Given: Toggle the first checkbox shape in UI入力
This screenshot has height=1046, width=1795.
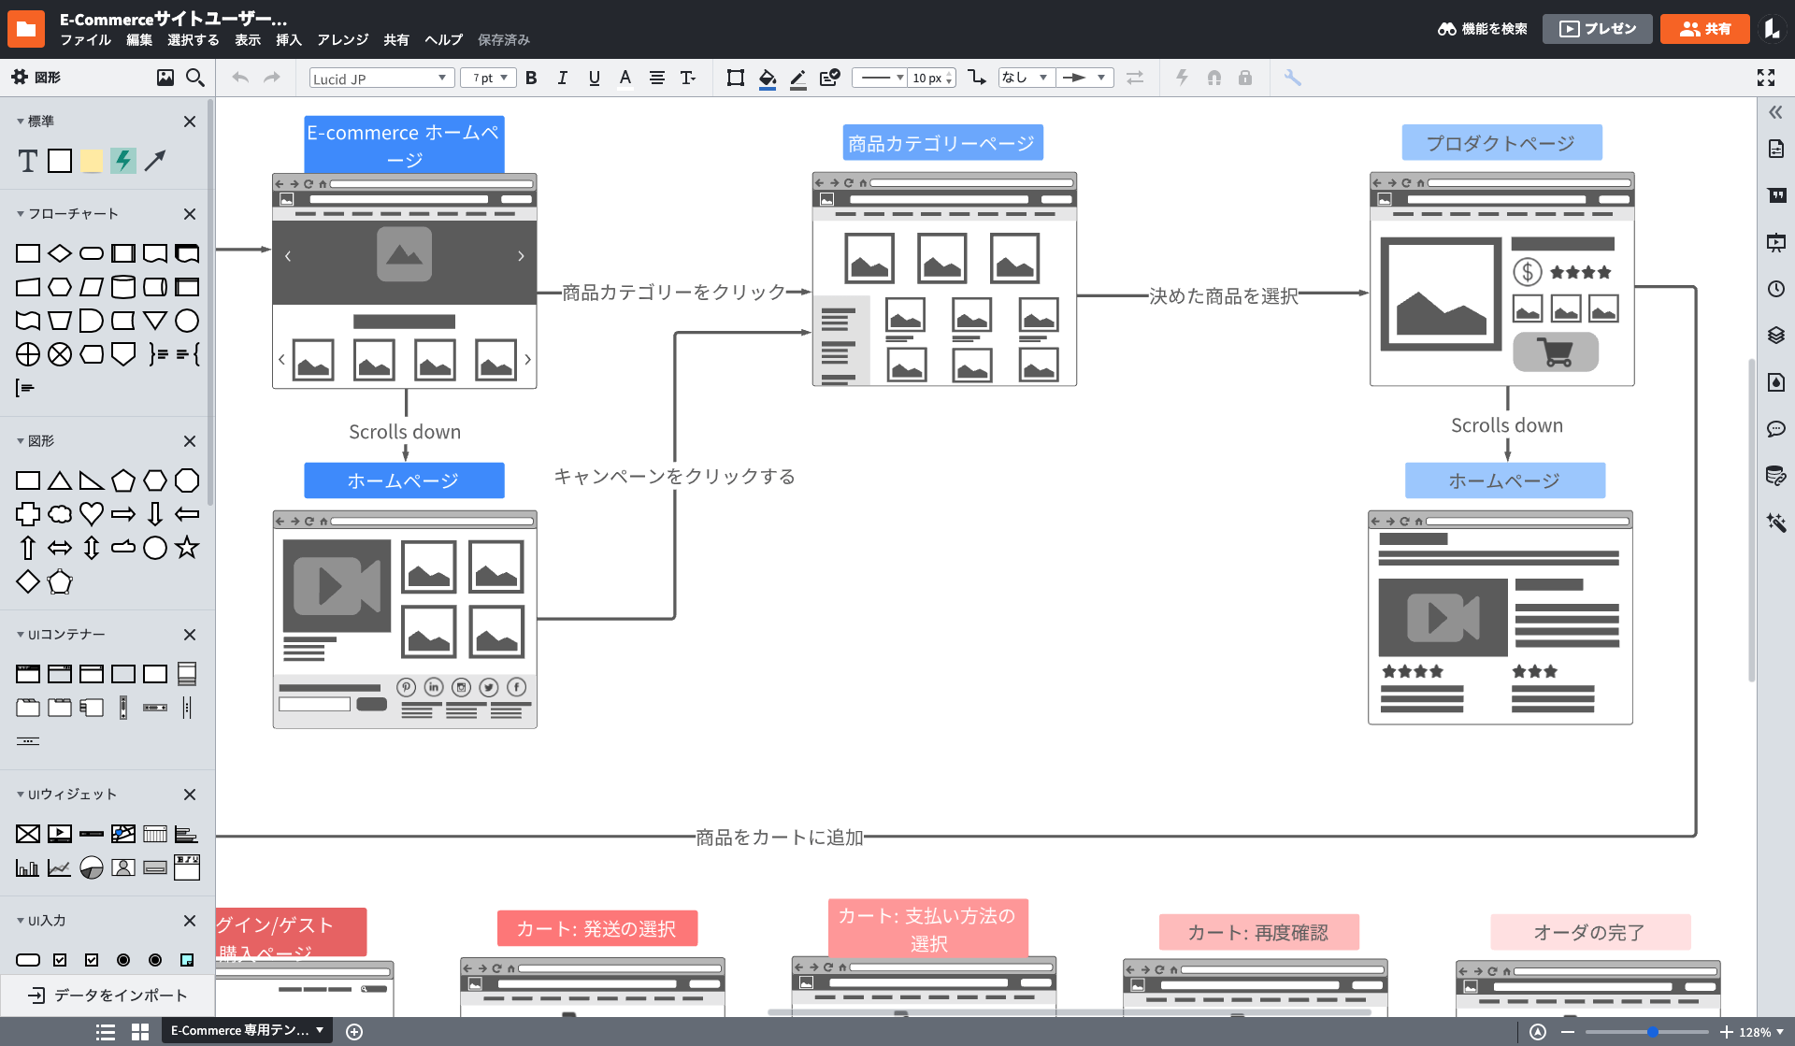Looking at the screenshot, I should click(60, 960).
